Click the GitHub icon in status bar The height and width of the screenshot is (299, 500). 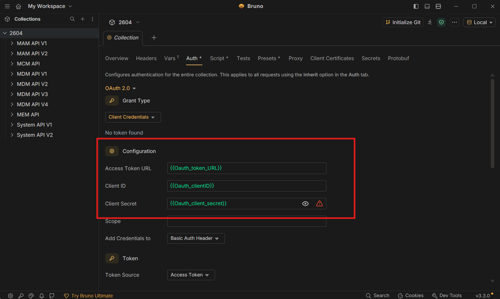point(52,296)
